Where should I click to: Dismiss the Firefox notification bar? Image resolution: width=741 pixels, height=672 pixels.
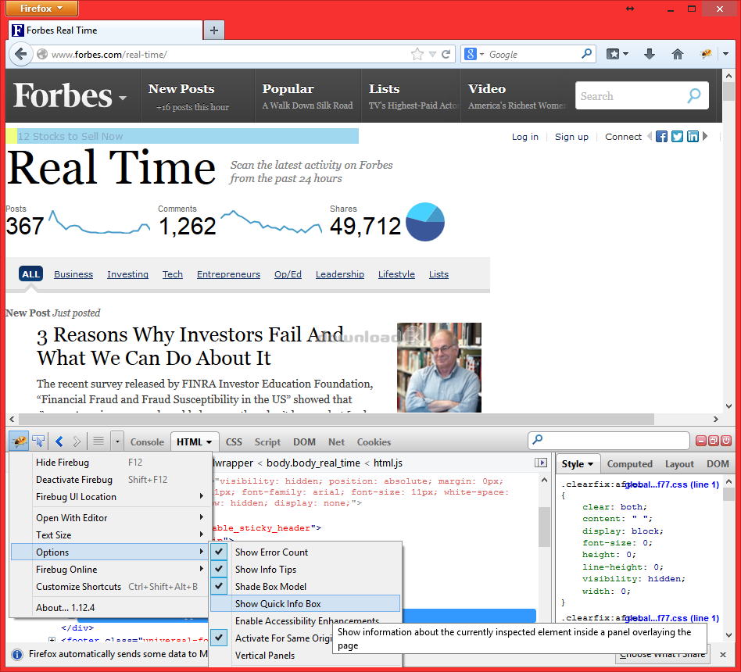[722, 655]
